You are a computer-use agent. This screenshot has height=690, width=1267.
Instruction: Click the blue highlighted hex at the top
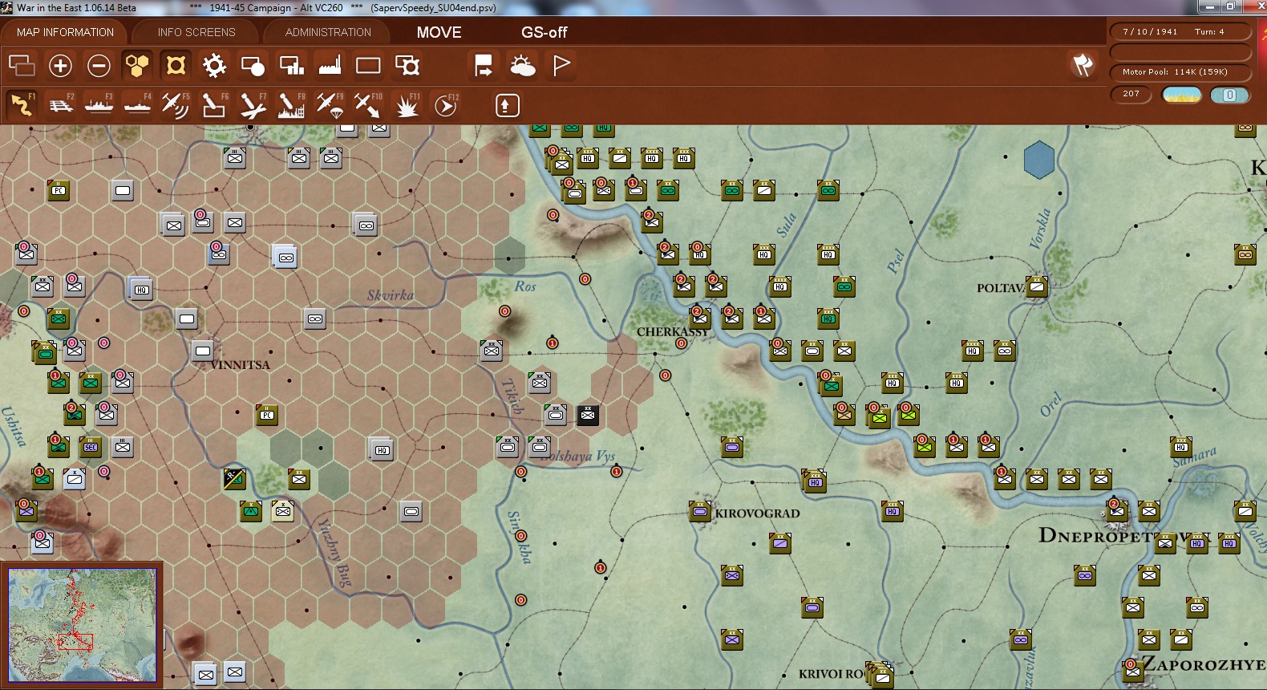[x=1039, y=160]
